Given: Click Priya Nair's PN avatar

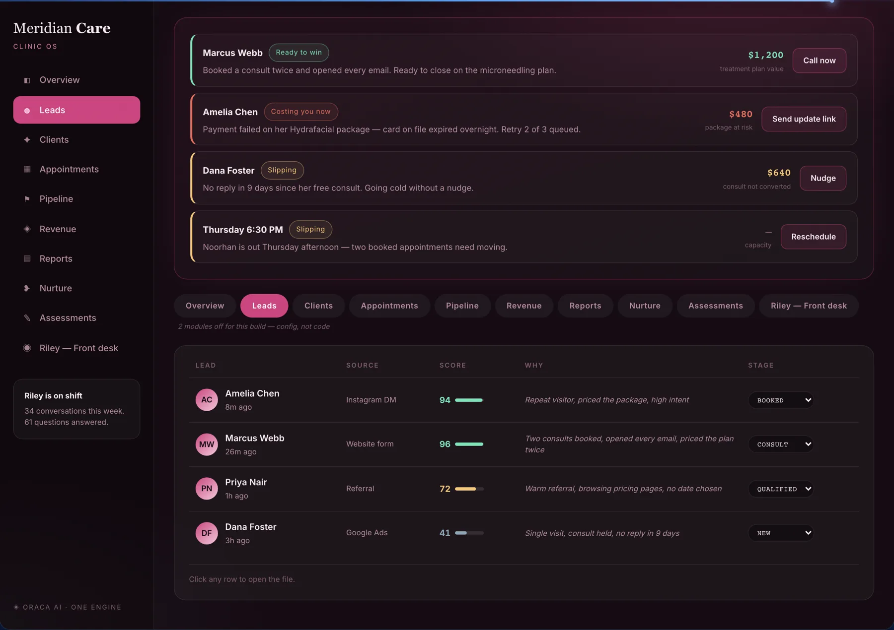Looking at the screenshot, I should point(207,489).
